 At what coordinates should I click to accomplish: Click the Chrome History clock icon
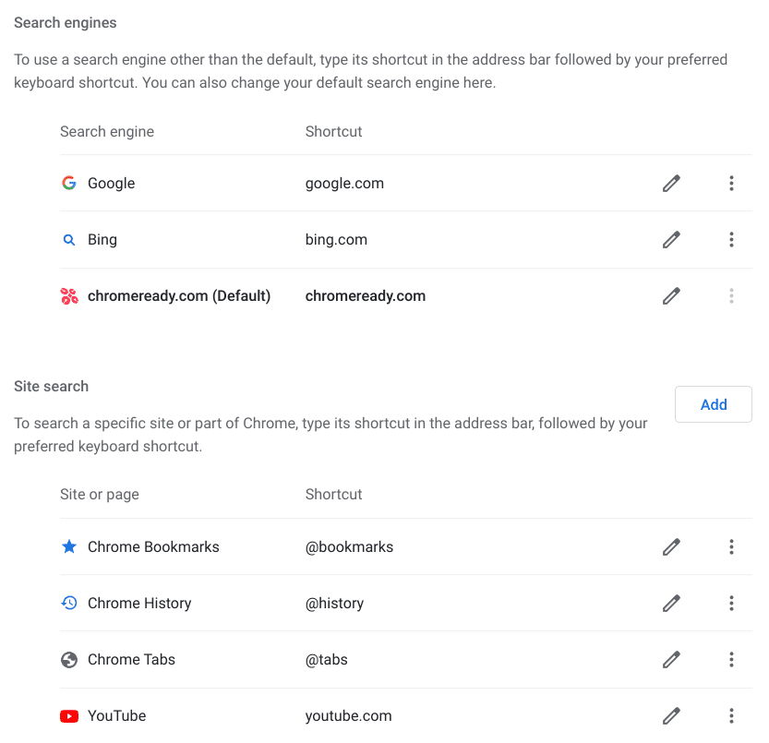point(69,603)
